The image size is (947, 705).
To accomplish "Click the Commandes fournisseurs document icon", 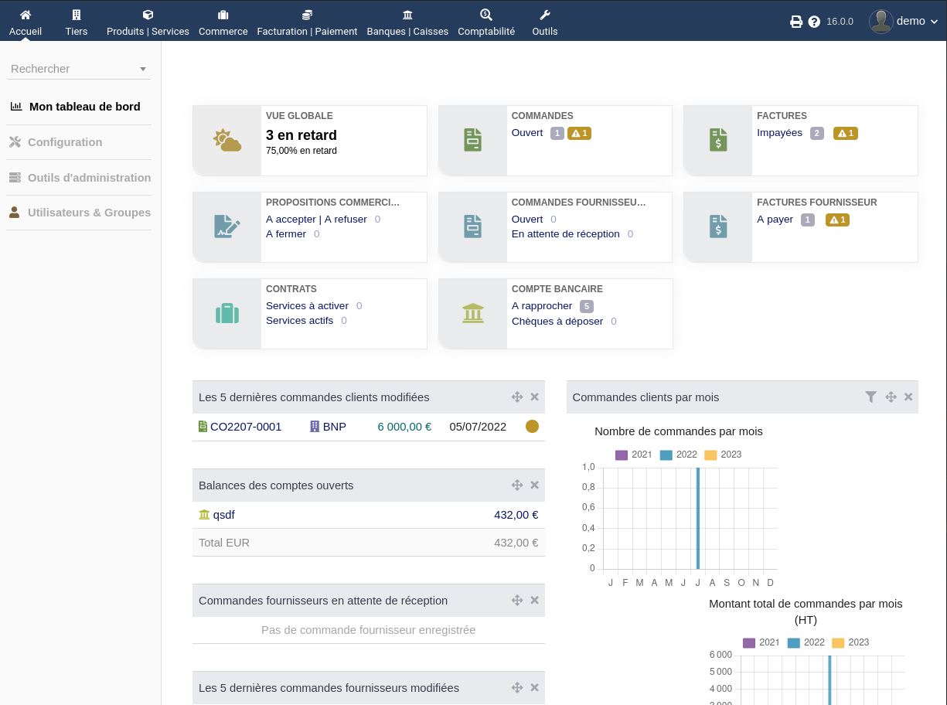I will click(x=472, y=226).
